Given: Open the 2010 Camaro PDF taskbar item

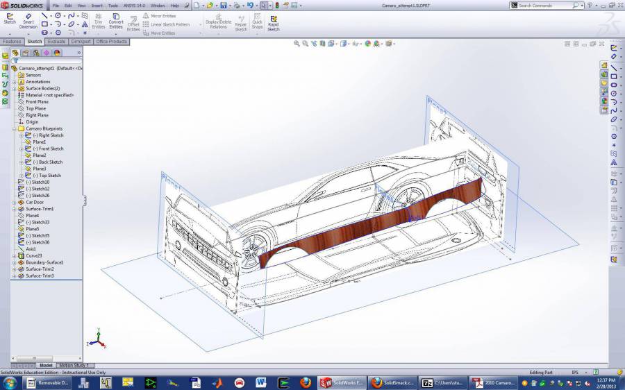Looking at the screenshot, I should pyautogui.click(x=494, y=383).
